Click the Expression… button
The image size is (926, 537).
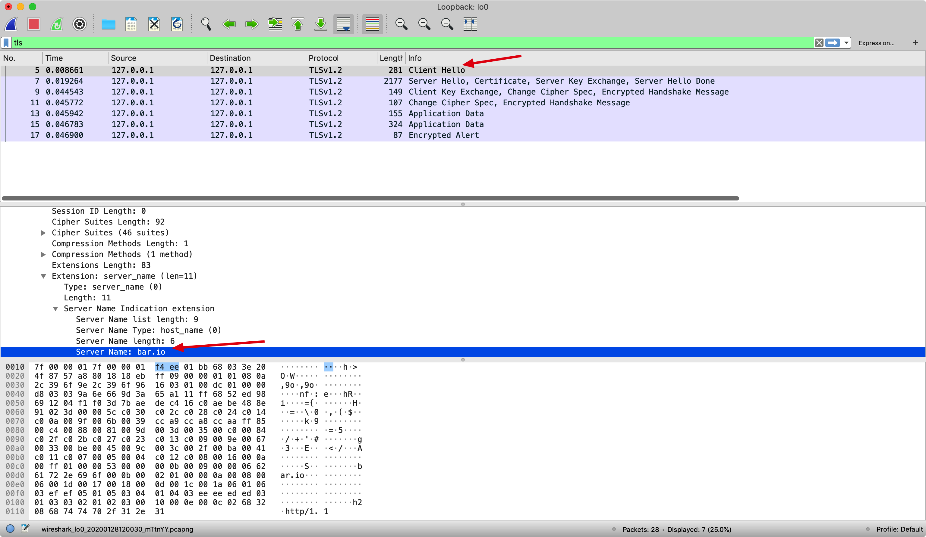876,43
